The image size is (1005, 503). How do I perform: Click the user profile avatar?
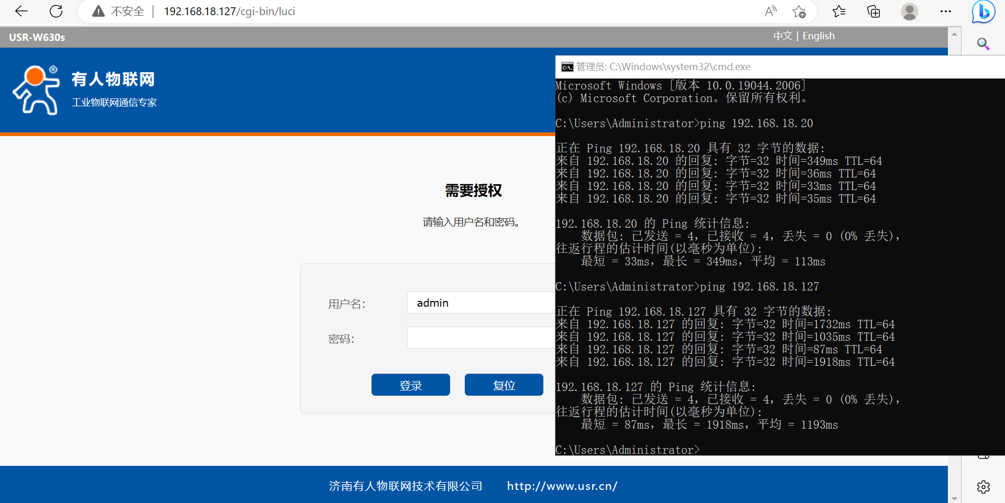909,12
